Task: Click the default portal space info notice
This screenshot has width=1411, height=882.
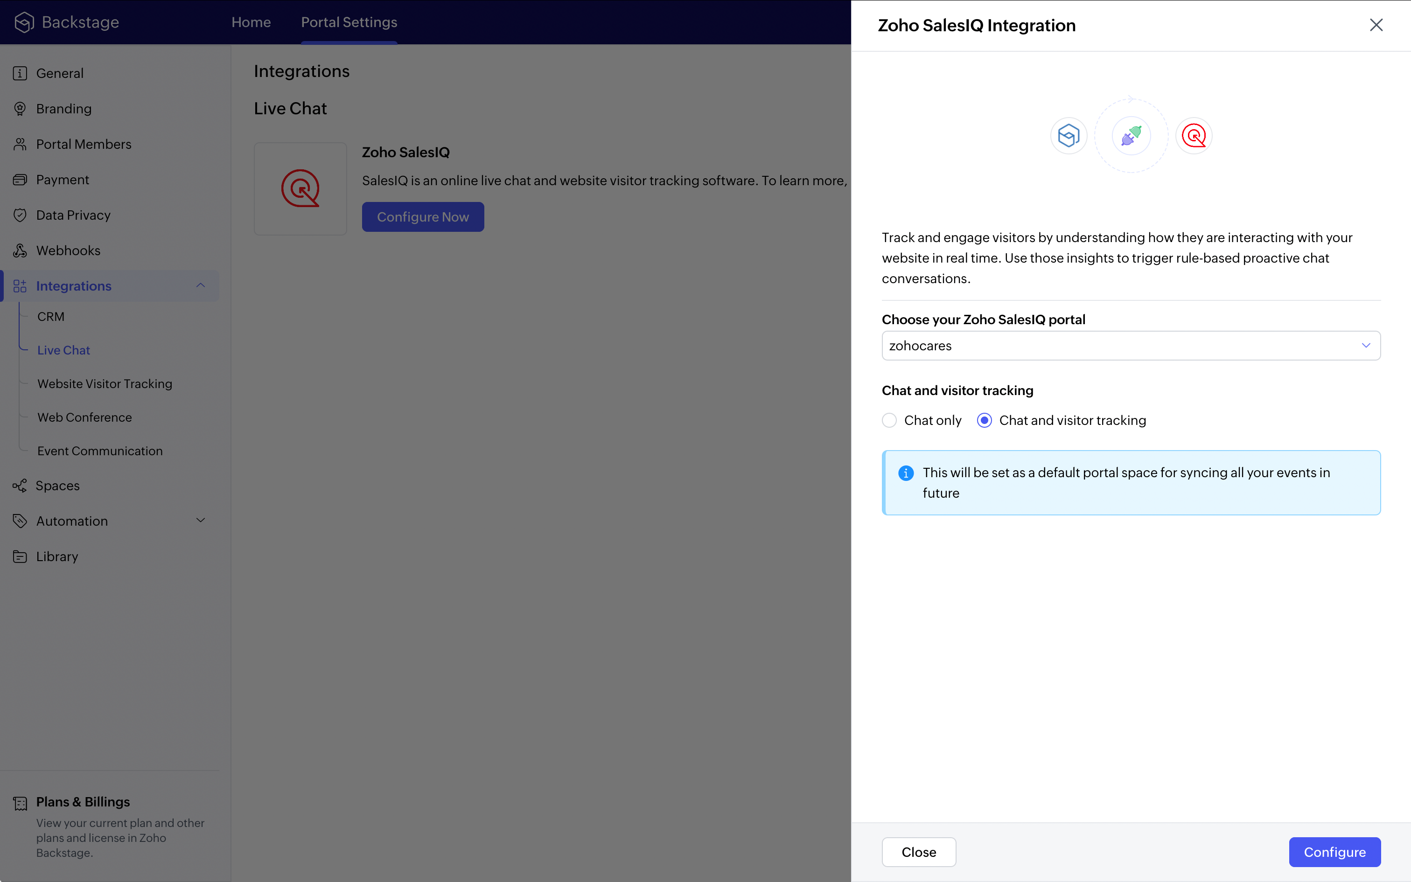Action: click(x=1131, y=482)
